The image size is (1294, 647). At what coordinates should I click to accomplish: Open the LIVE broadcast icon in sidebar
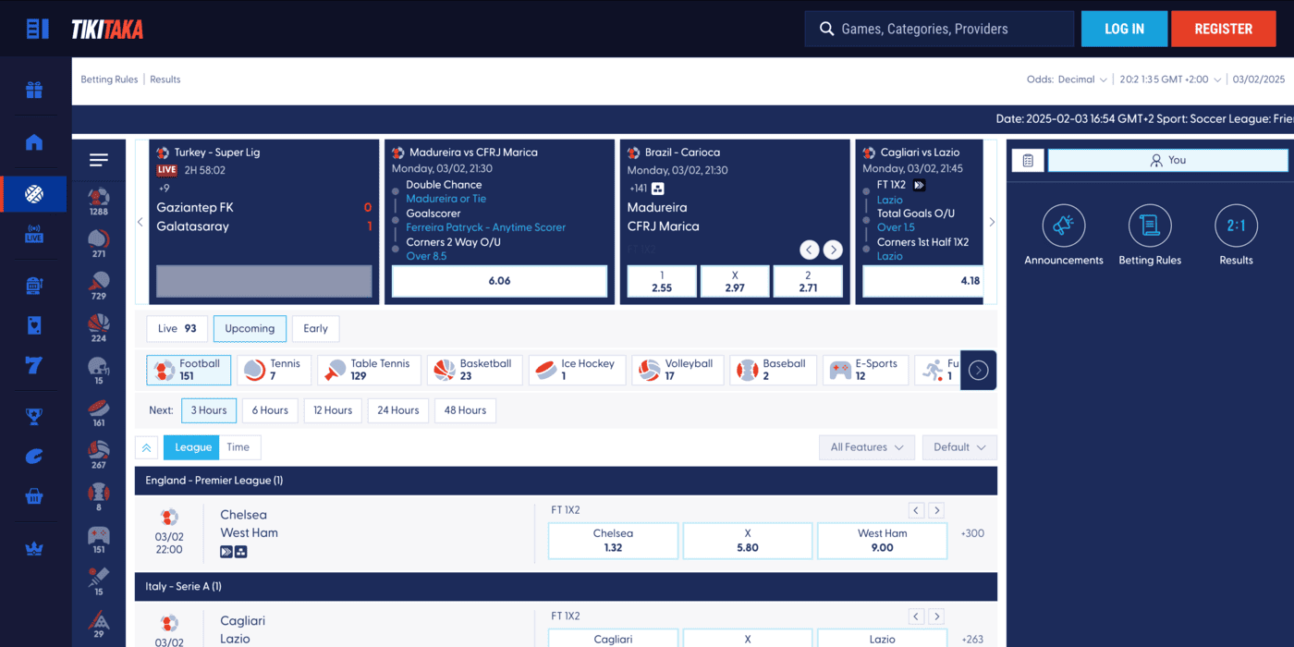click(34, 234)
